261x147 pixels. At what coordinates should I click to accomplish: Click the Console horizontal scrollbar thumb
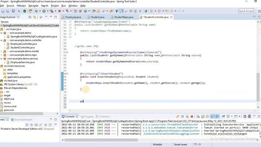(101, 140)
